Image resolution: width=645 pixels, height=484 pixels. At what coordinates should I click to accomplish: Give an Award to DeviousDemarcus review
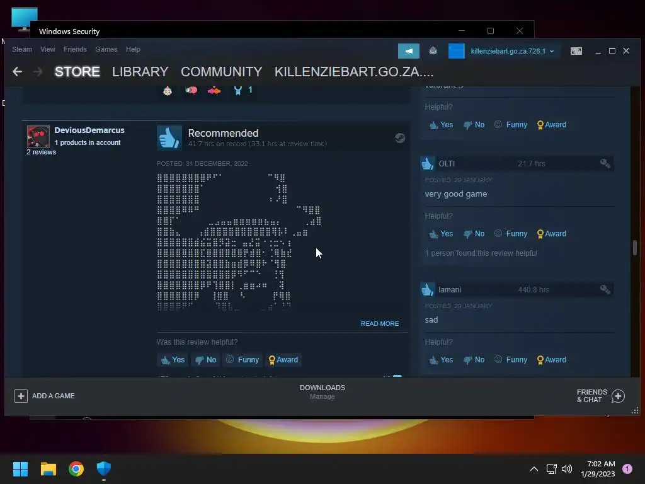click(283, 360)
